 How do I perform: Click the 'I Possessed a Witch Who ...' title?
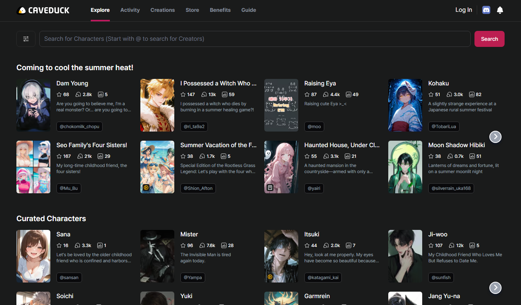219,83
